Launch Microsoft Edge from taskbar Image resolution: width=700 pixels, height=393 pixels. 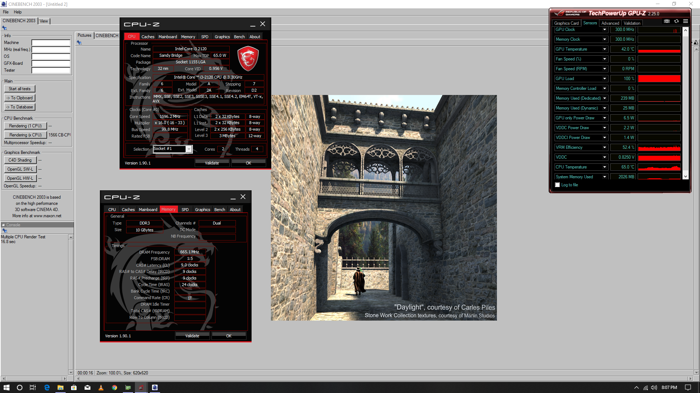tap(47, 388)
